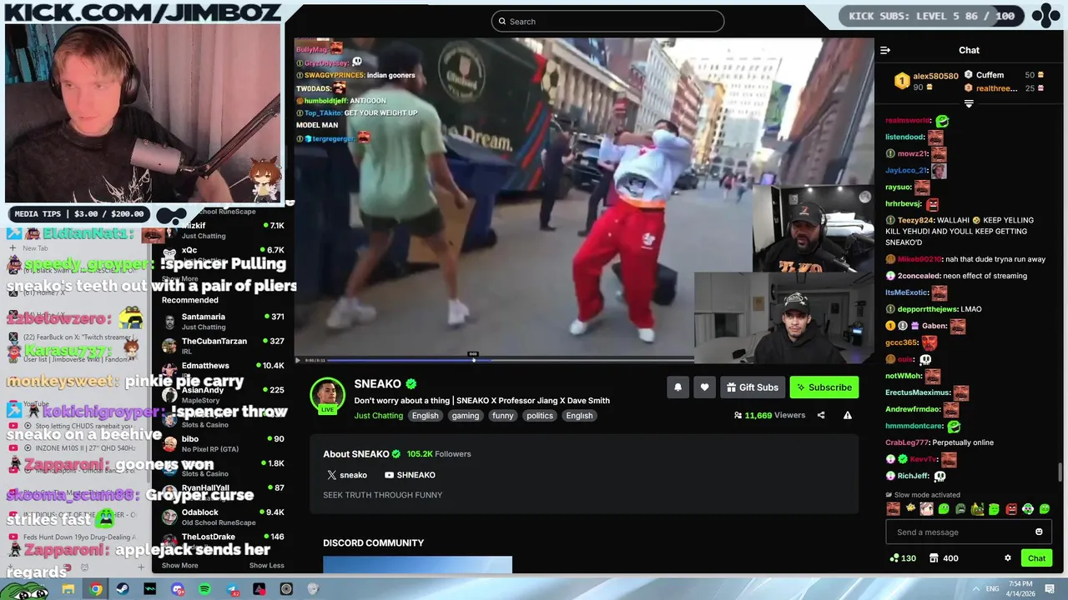Click the YouTube SHNEAKO link

(410, 475)
